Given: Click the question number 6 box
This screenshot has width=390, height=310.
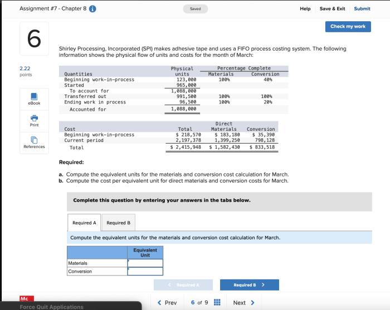Looking at the screenshot, I should coord(35,38).
